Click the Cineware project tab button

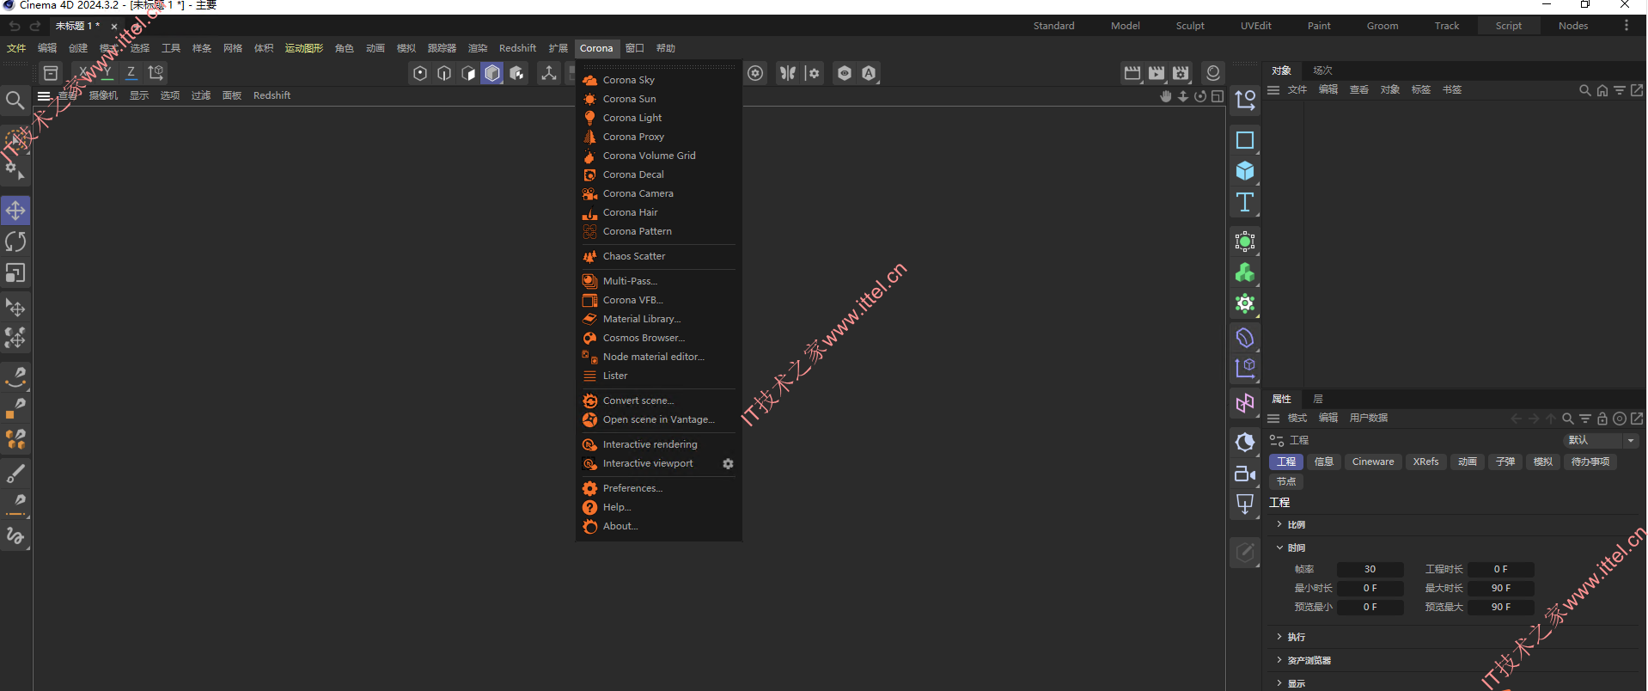(1373, 462)
